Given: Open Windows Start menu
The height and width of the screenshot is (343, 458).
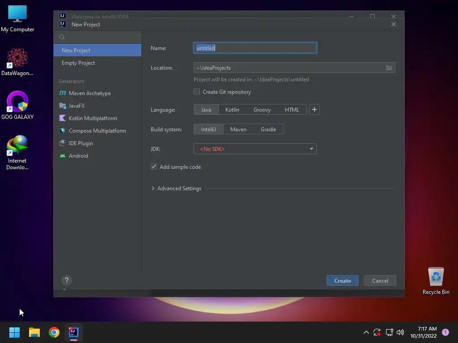Looking at the screenshot, I should coord(14,332).
